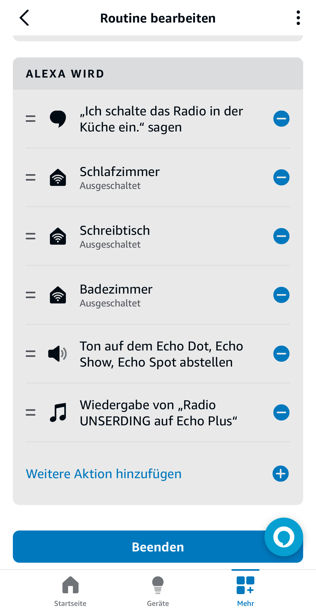Screen dimensions: 316x611
Task: Remove Radio UNSERDING playback action
Action: pyautogui.click(x=281, y=412)
